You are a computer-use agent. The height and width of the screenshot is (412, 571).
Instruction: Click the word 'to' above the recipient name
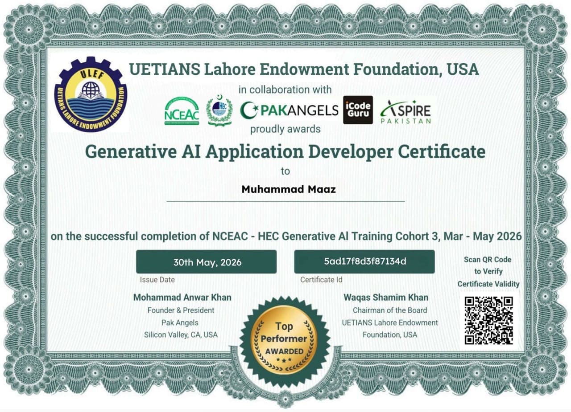tap(285, 171)
